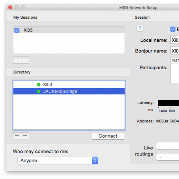Open the second Live routings dropdown
The height and width of the screenshot is (179, 179).
point(168,157)
